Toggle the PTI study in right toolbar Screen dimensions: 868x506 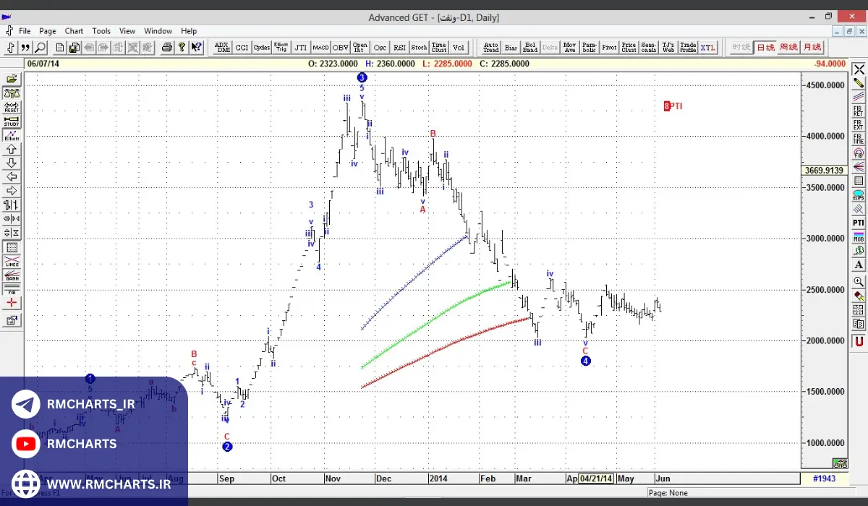click(x=859, y=223)
